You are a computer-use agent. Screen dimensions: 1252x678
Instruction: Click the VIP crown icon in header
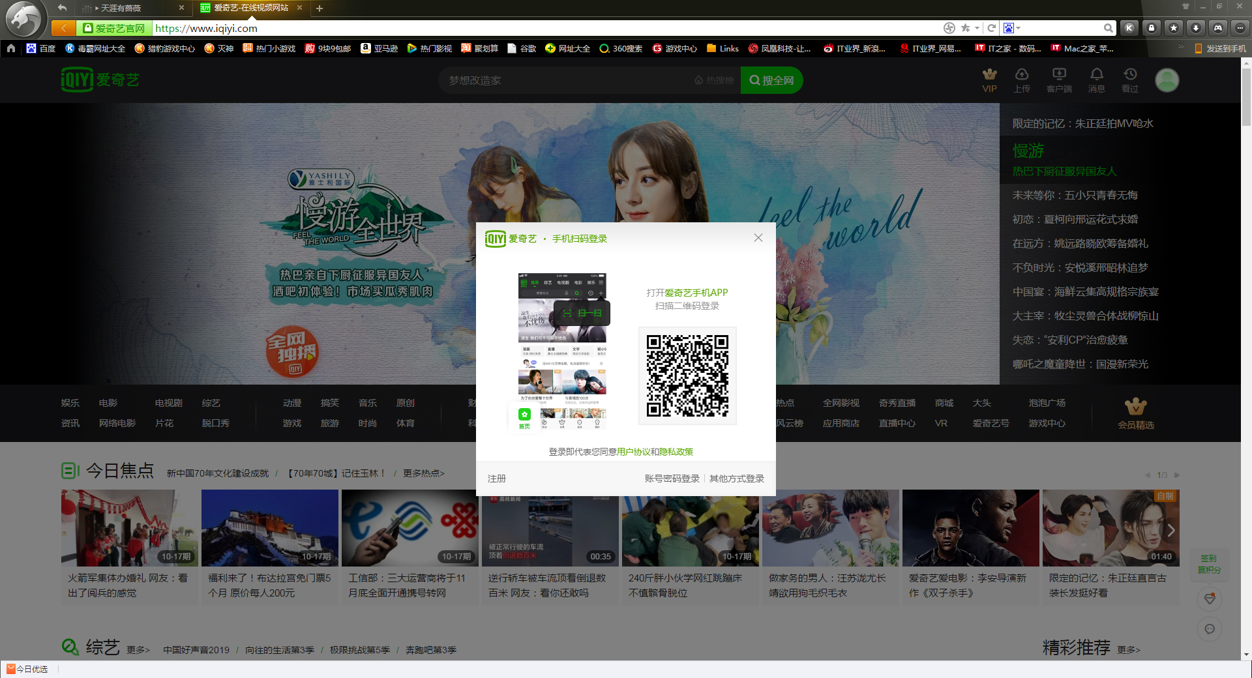[989, 74]
